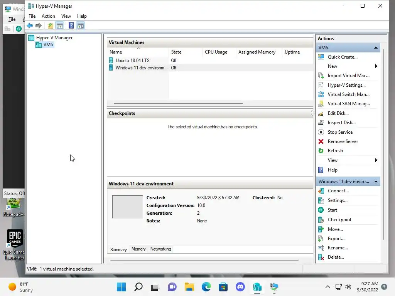Click the Connect icon in Actions
395x296 pixels.
[x=321, y=191]
